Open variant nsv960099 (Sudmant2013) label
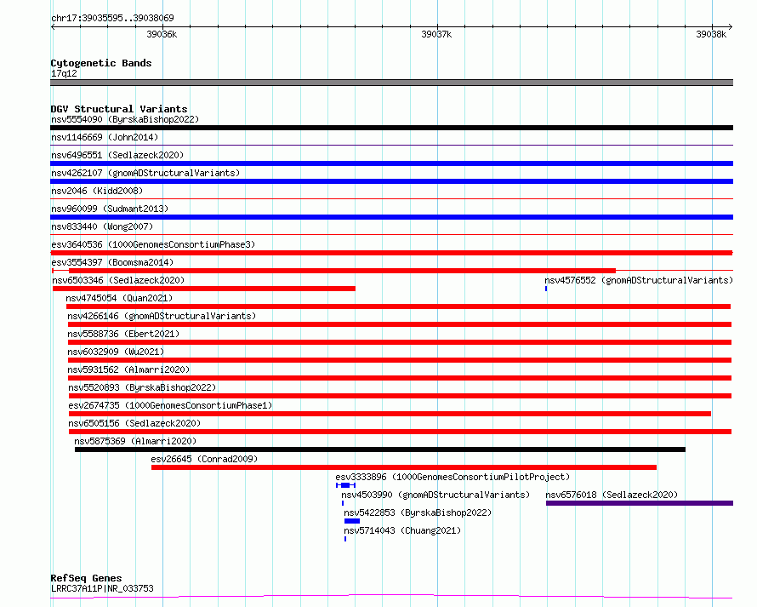Image resolution: width=757 pixels, height=607 pixels. pyautogui.click(x=110, y=209)
